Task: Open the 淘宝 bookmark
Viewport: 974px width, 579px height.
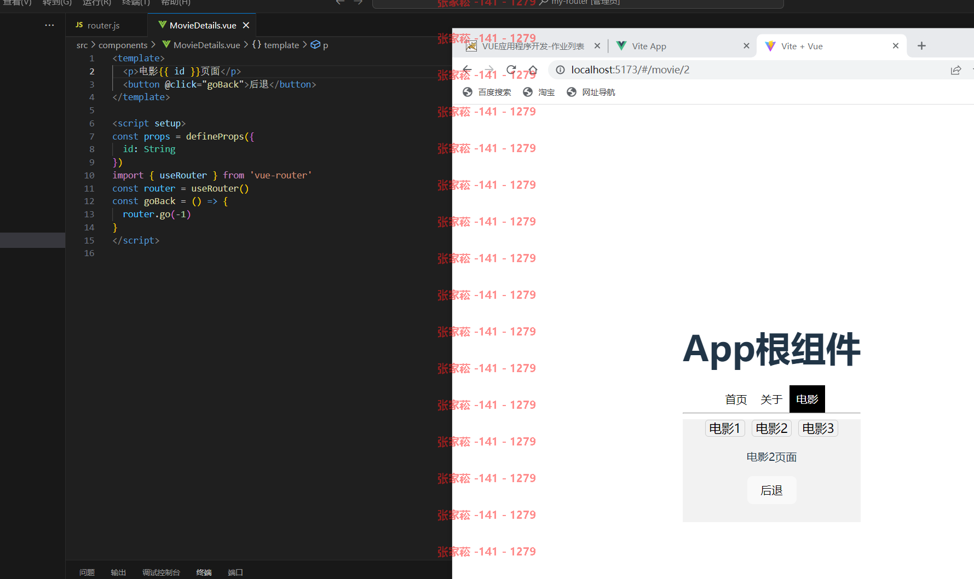Action: (x=539, y=92)
